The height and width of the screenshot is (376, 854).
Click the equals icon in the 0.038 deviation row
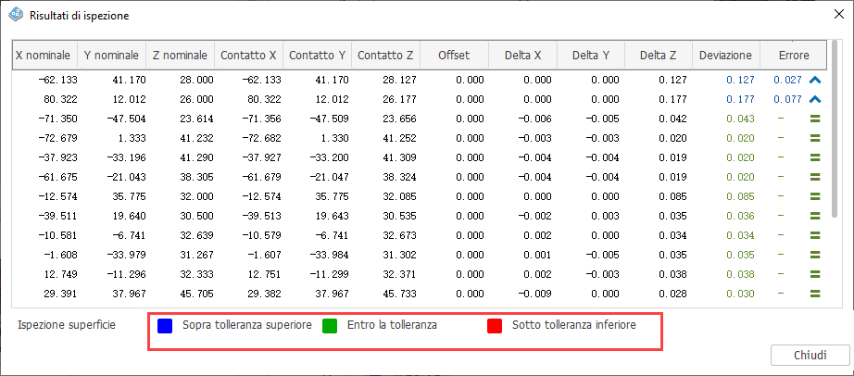click(815, 274)
